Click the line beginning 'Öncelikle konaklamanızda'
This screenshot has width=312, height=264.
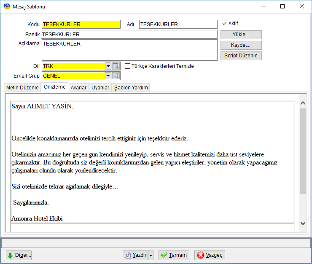(100, 138)
